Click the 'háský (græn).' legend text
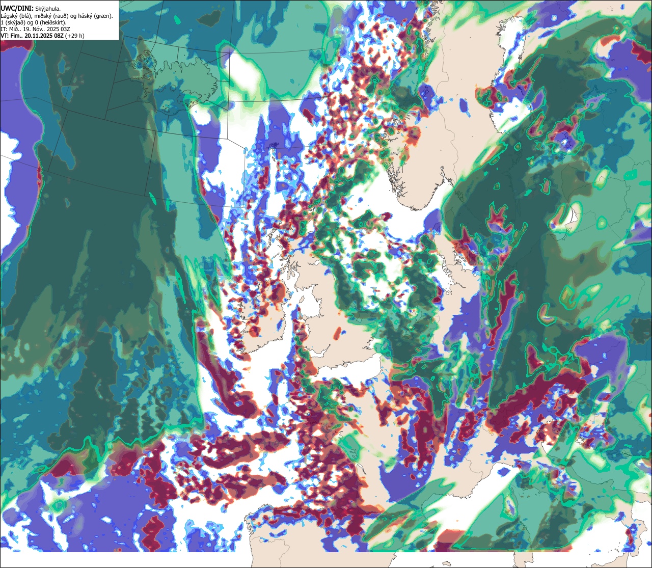 pyautogui.click(x=95, y=16)
